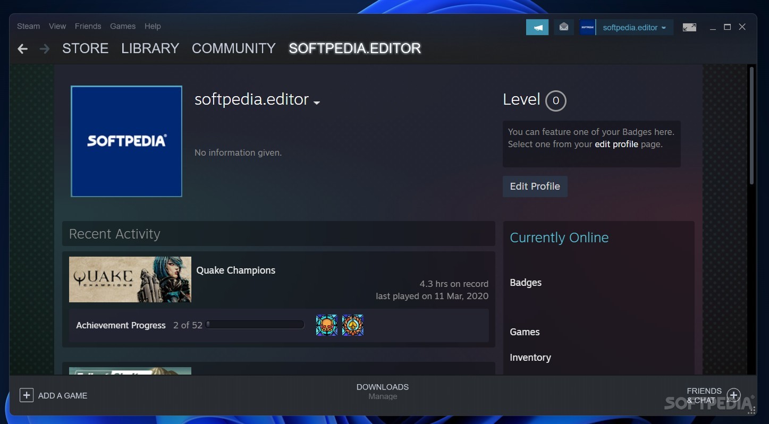Screen dimensions: 769x424
Task: Click the page vertical scrollbar
Action: click(x=751, y=126)
